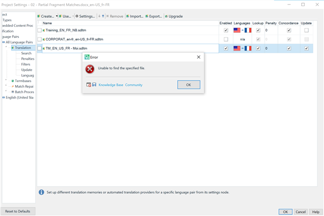Click the Help button
Viewport: 324px width, 216px height.
coord(316,212)
